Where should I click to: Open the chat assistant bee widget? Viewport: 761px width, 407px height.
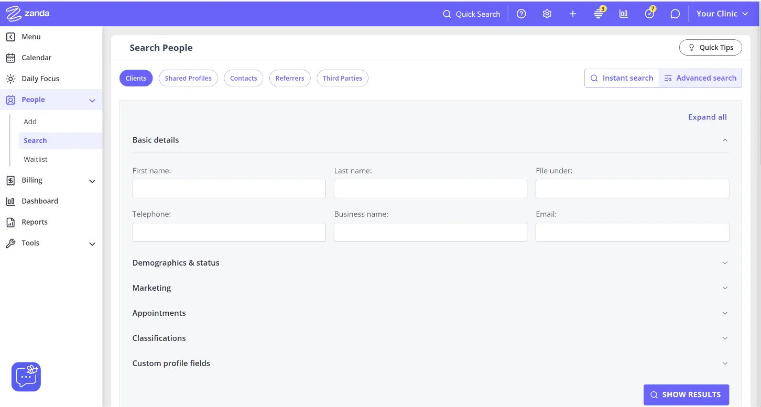click(x=26, y=377)
